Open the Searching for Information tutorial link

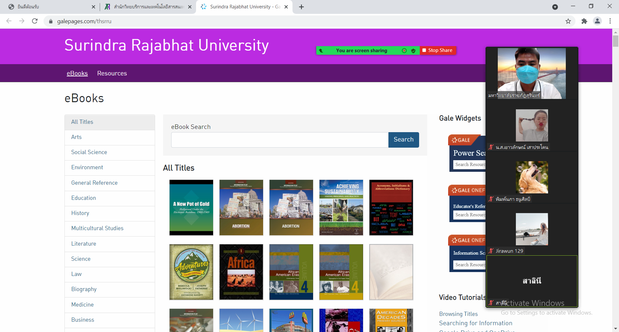point(476,323)
